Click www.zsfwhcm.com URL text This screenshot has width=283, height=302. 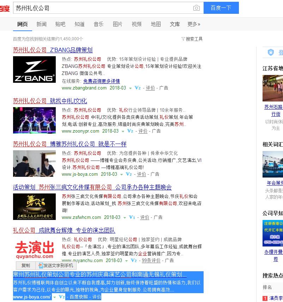tap(81, 217)
